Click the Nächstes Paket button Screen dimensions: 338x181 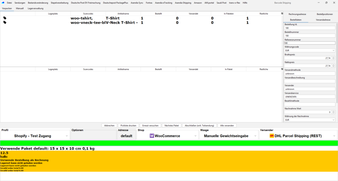point(172,125)
